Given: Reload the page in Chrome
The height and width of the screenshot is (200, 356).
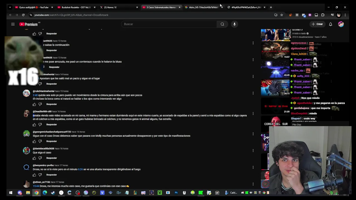Looking at the screenshot, I should [23, 15].
